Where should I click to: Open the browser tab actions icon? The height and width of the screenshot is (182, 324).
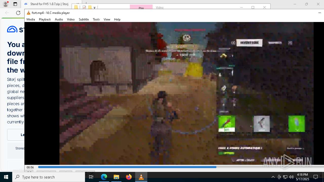click(15, 4)
